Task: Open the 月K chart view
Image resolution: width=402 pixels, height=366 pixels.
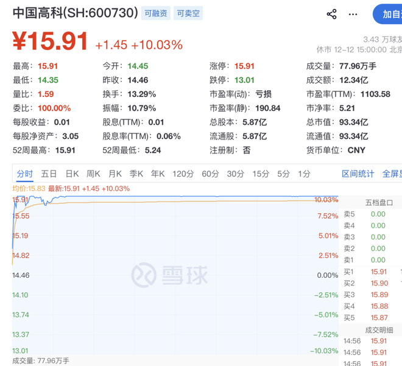Action: click(115, 174)
